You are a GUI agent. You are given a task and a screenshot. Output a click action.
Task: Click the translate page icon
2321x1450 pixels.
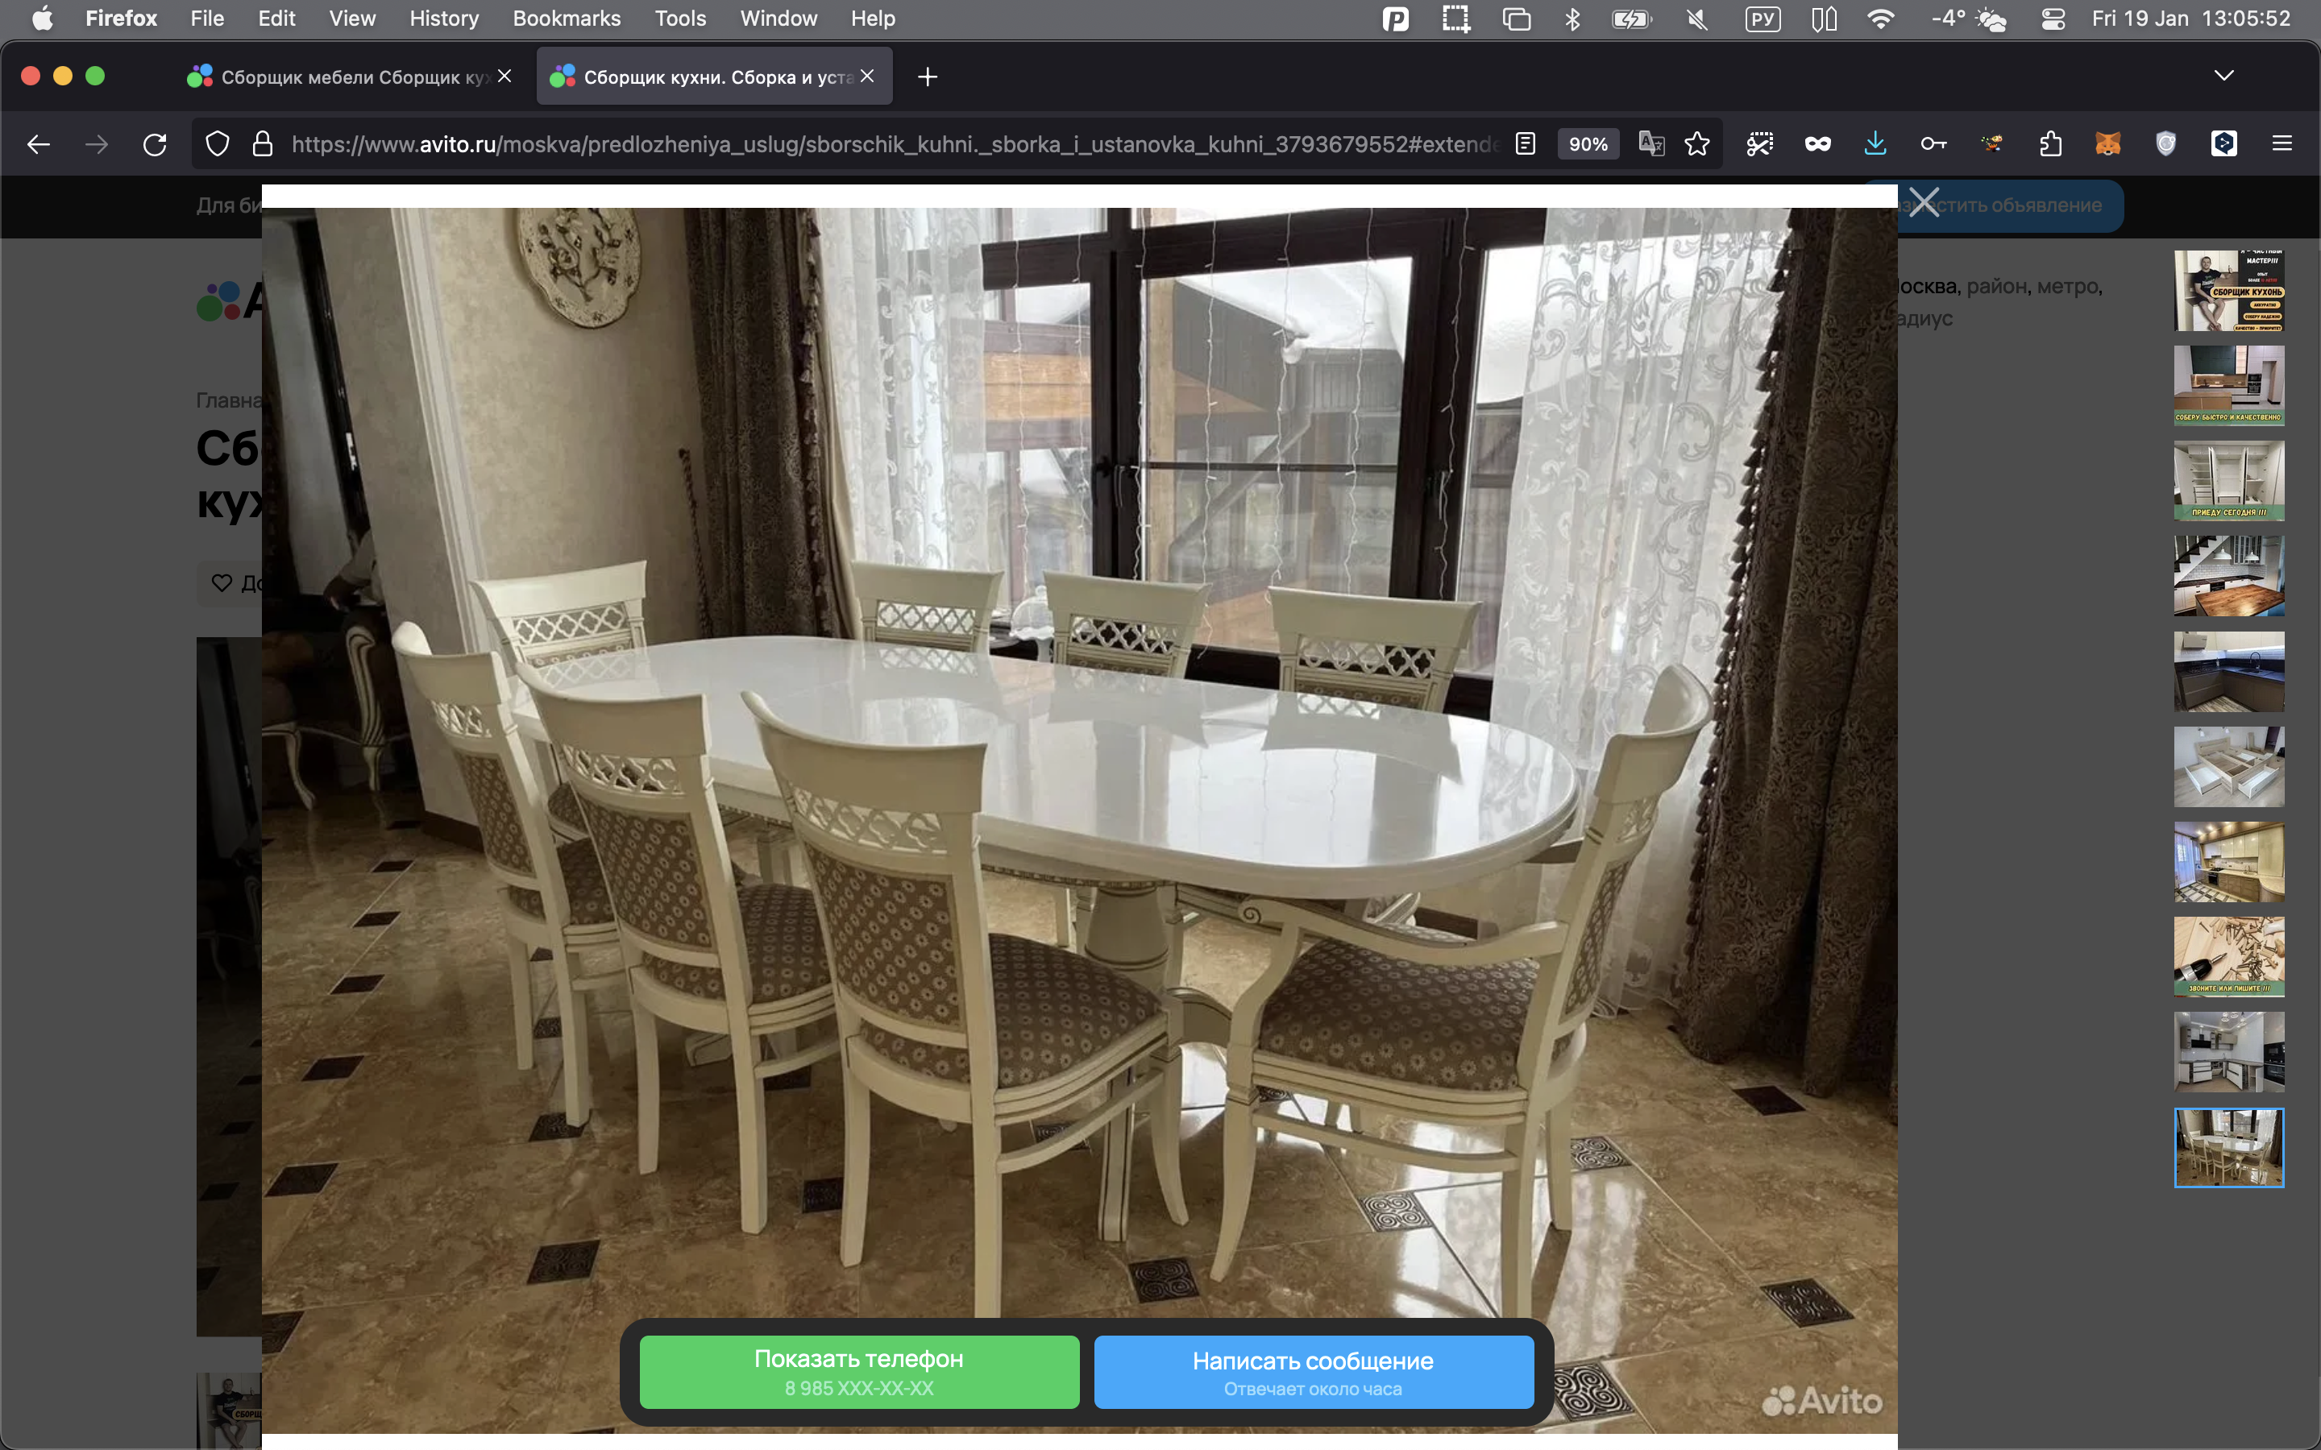coord(1650,145)
